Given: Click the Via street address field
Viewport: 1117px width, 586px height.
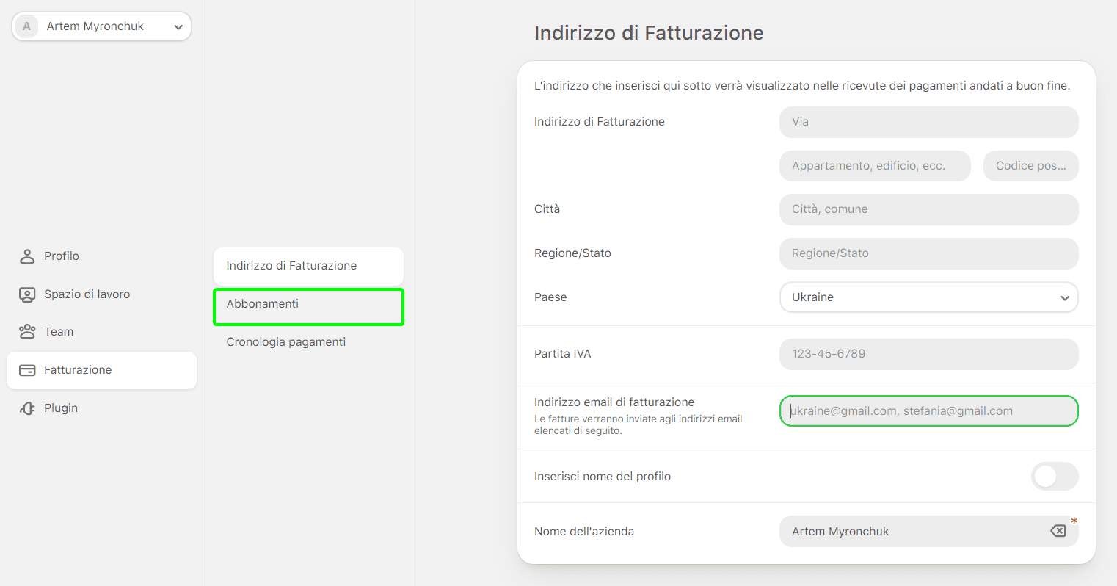Looking at the screenshot, I should pyautogui.click(x=928, y=122).
